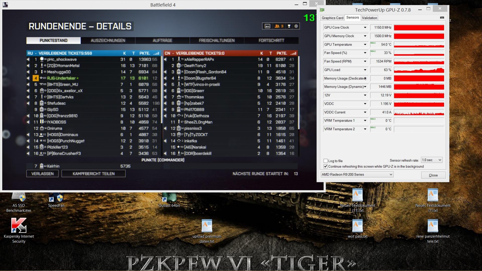Open the FORTSCHRITT tab
482x271 pixels.
point(272,40)
